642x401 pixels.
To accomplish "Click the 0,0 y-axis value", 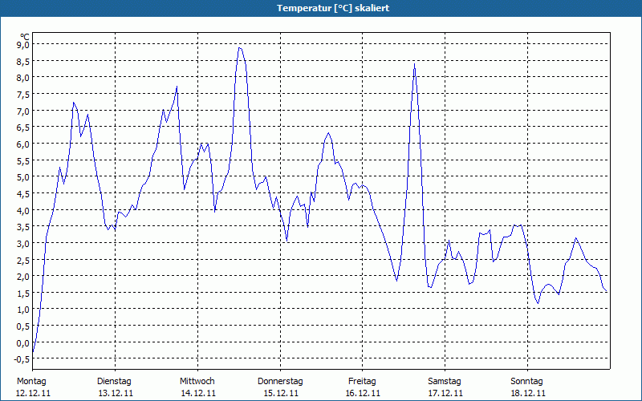I will click(x=22, y=342).
